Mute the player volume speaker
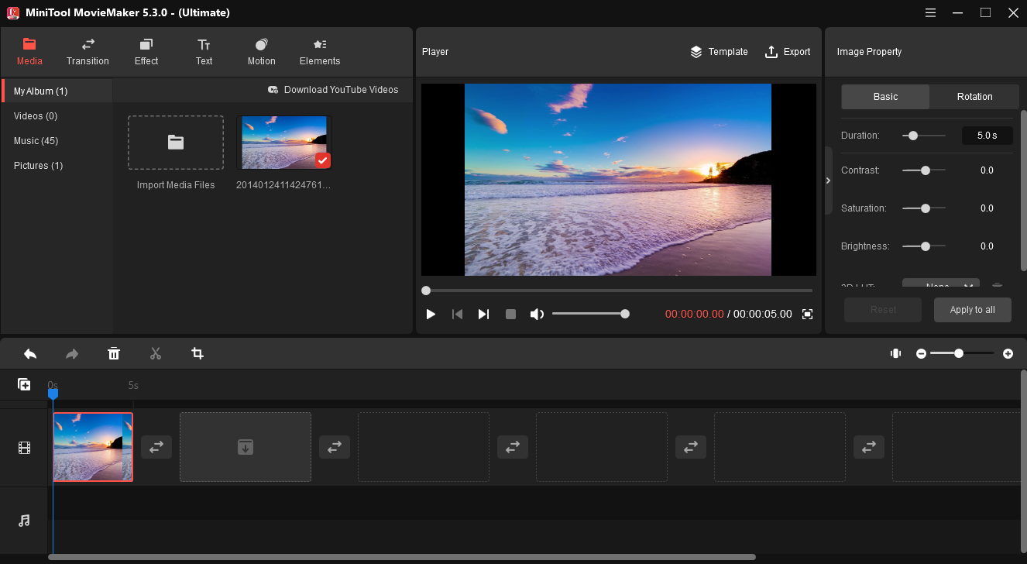Image resolution: width=1027 pixels, height=564 pixels. pyautogui.click(x=537, y=314)
